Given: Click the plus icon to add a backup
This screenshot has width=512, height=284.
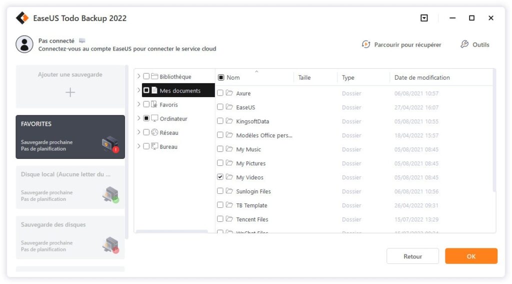Looking at the screenshot, I should (x=70, y=92).
